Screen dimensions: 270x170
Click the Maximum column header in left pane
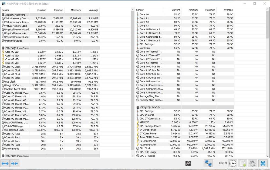76,10
